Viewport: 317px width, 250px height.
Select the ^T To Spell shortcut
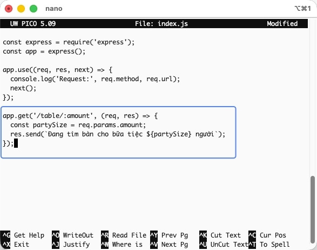(269, 245)
